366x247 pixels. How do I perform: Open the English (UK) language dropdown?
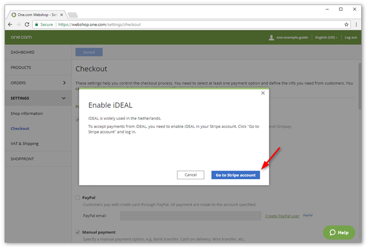pos(326,38)
